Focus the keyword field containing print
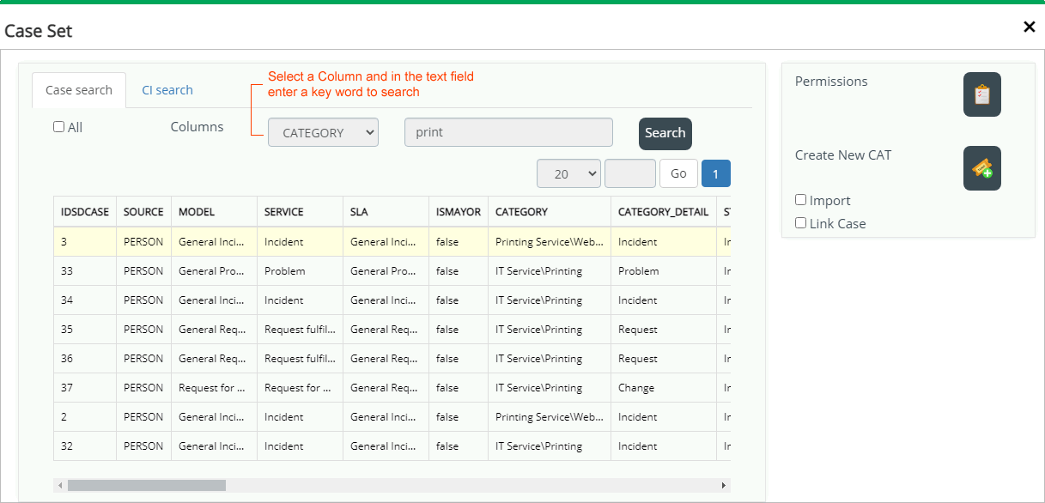1045x503 pixels. pyautogui.click(x=508, y=133)
